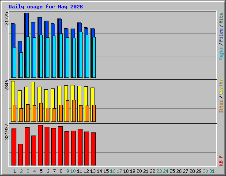Click day label 3 on the x-axis
Image resolution: width=226 pixels, height=176 pixels.
28,171
